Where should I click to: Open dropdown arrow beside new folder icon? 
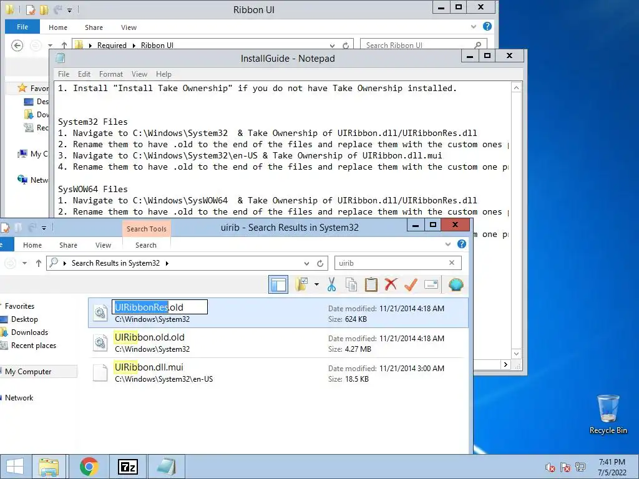(x=316, y=284)
